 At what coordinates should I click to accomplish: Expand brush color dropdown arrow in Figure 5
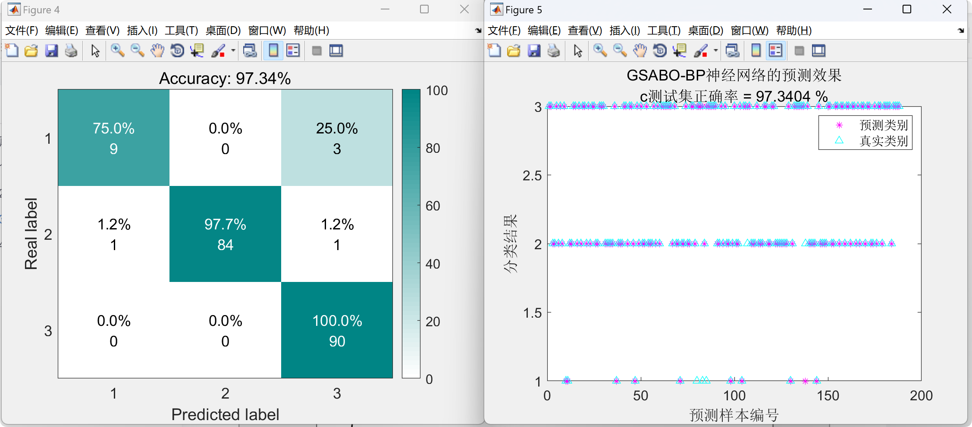716,51
